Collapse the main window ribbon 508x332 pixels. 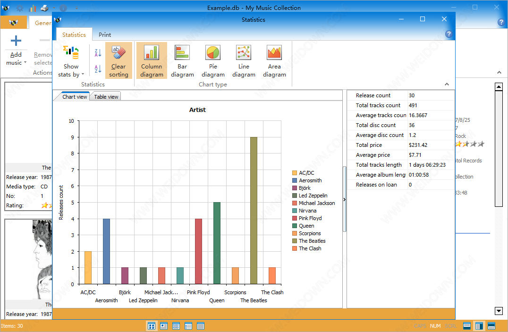[499, 72]
